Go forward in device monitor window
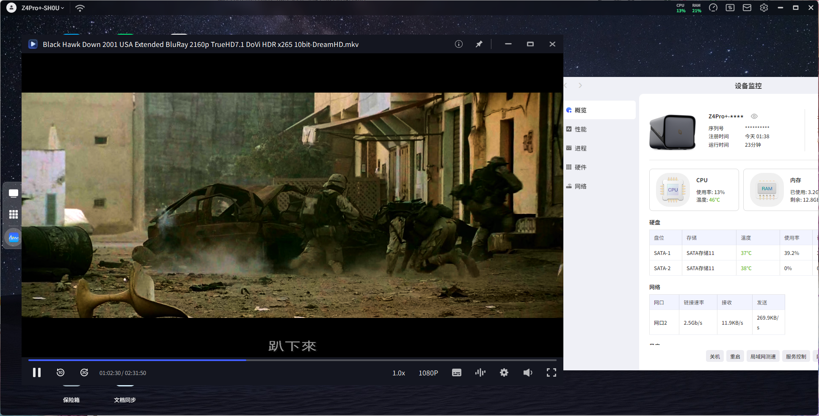 (580, 85)
